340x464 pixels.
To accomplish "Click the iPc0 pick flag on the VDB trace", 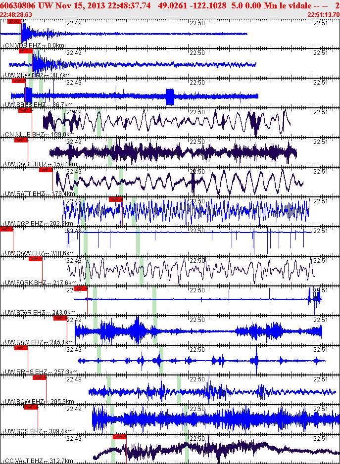I will pyautogui.click(x=14, y=21).
